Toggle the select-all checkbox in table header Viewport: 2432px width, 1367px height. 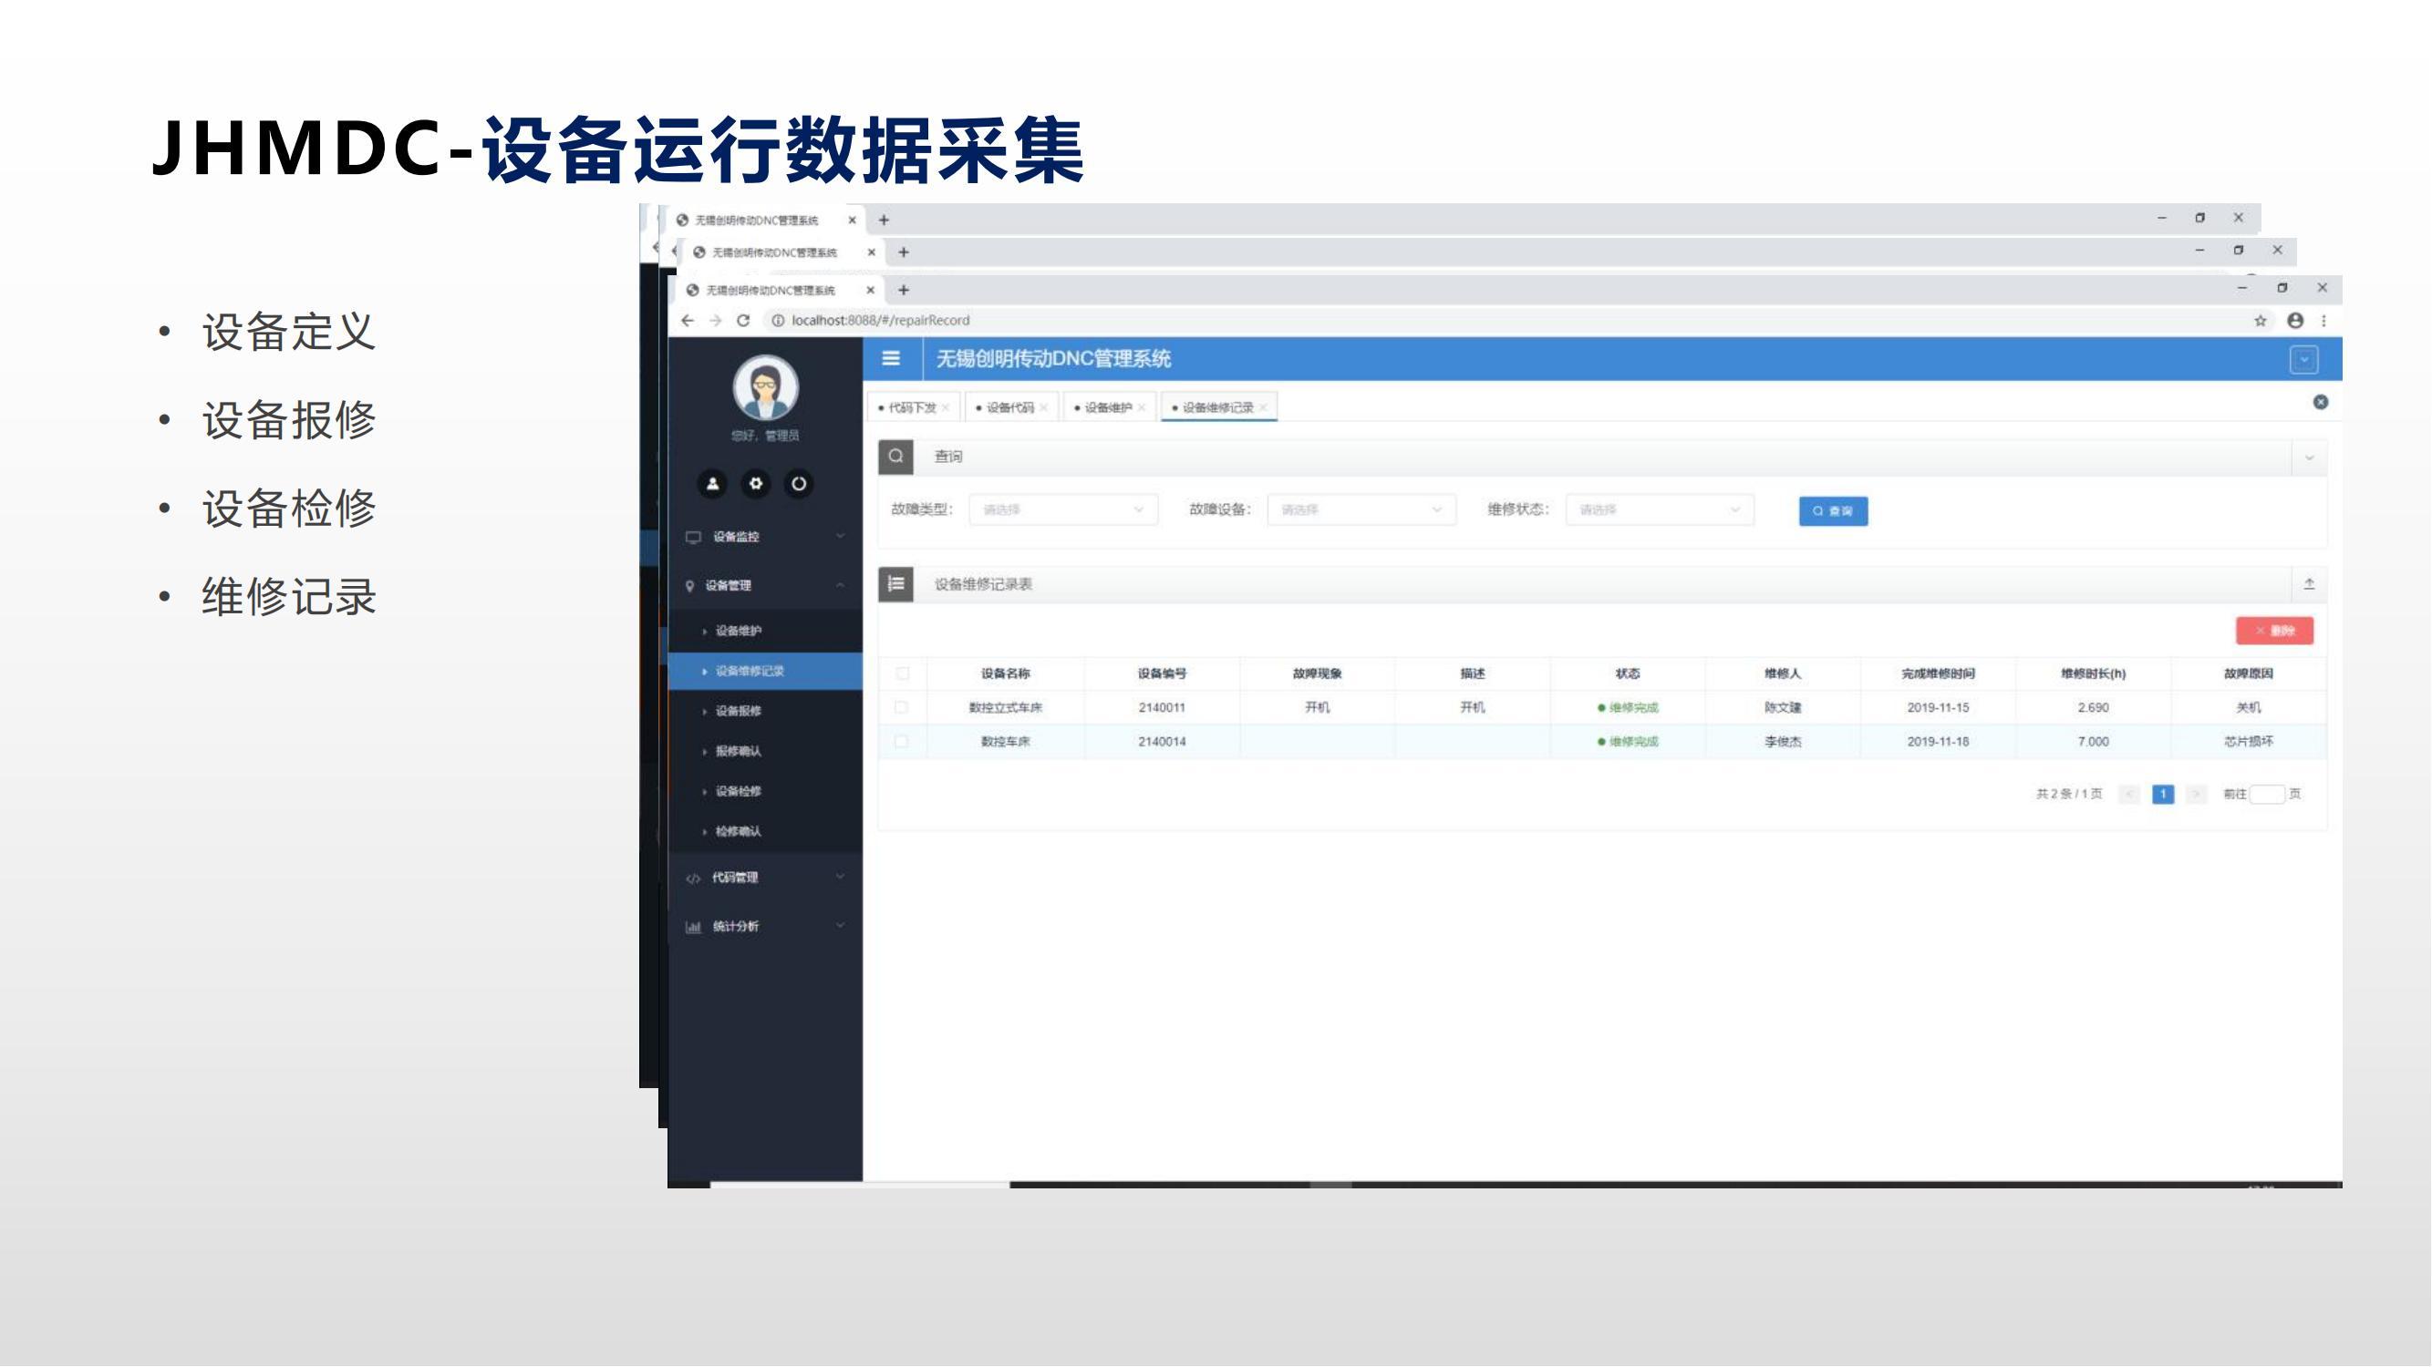(902, 673)
